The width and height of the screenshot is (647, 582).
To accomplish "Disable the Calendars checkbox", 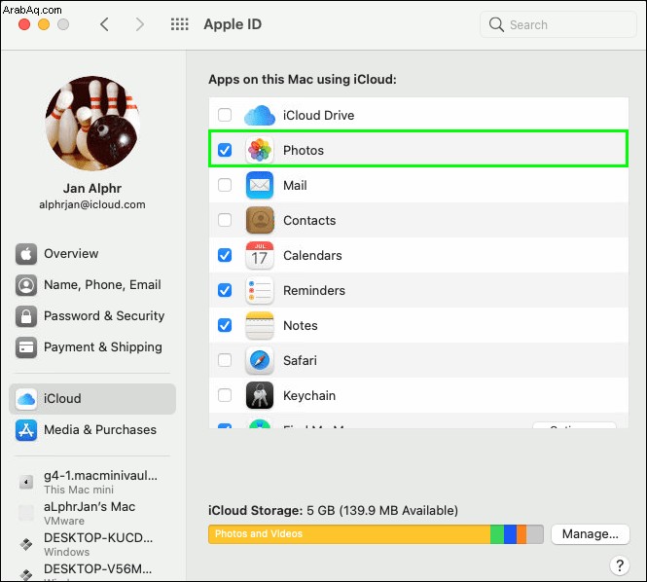I will coord(225,255).
